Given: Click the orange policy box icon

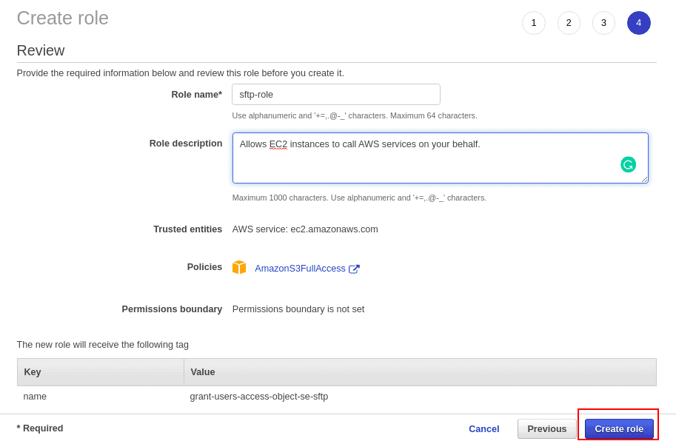Looking at the screenshot, I should pyautogui.click(x=239, y=267).
